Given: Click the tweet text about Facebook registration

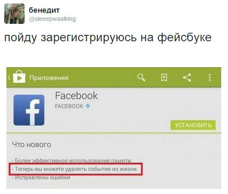Looking at the screenshot, I should pos(108,37).
